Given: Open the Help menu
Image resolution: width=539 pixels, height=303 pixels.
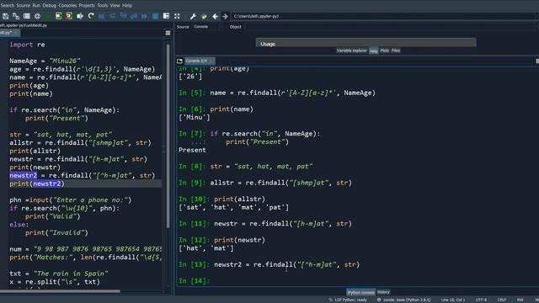Looking at the screenshot, I should [127, 5].
